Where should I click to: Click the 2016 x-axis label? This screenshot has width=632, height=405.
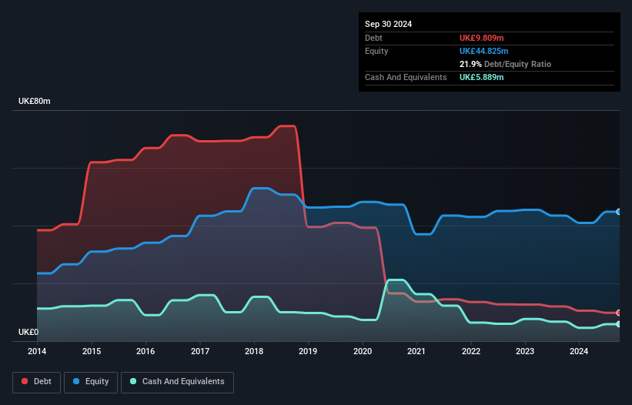[x=145, y=351]
